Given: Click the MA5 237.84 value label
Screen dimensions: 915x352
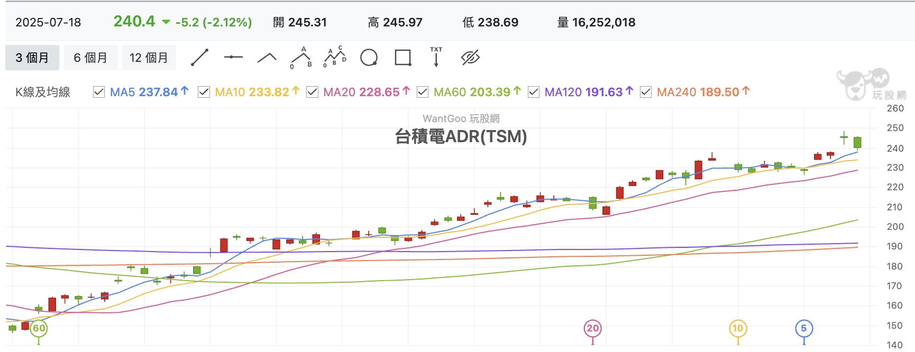Looking at the screenshot, I should tap(149, 92).
